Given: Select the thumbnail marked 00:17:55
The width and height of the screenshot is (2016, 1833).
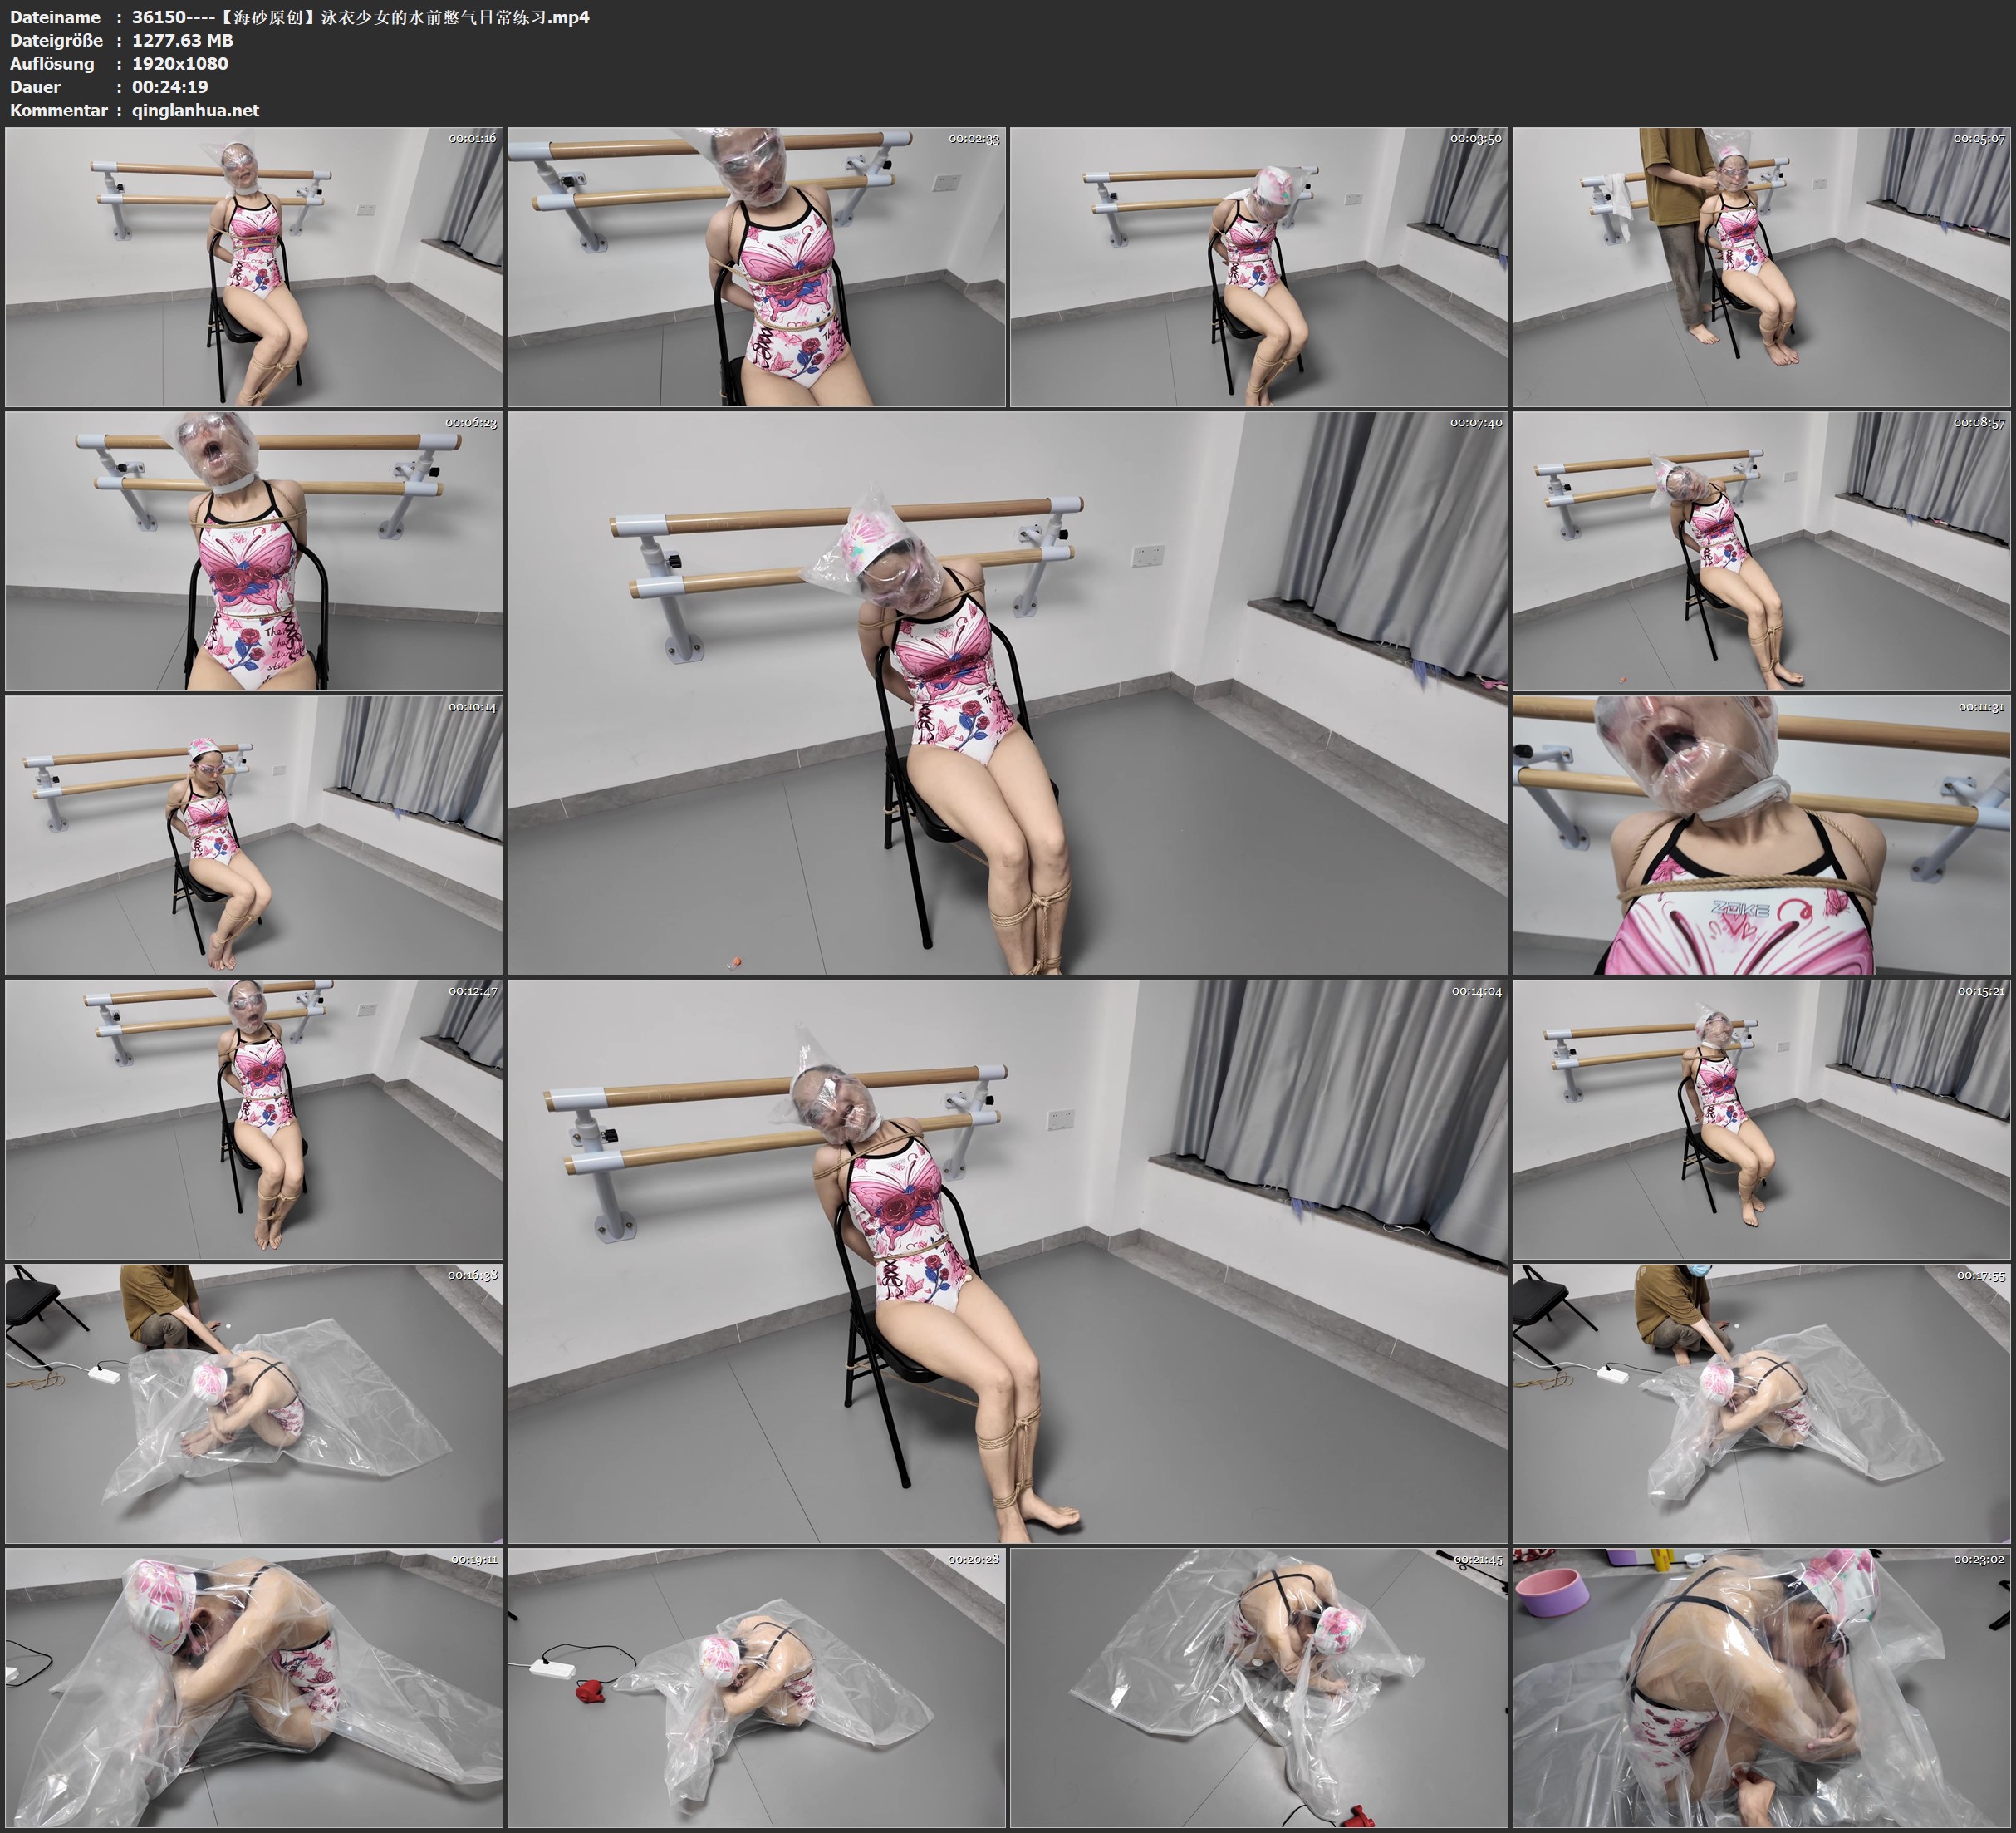Looking at the screenshot, I should [x=1760, y=1403].
